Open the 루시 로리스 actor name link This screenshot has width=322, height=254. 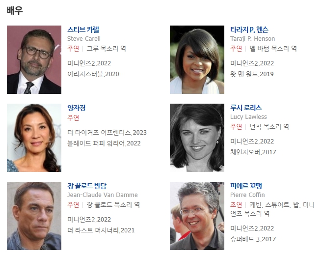(x=246, y=108)
